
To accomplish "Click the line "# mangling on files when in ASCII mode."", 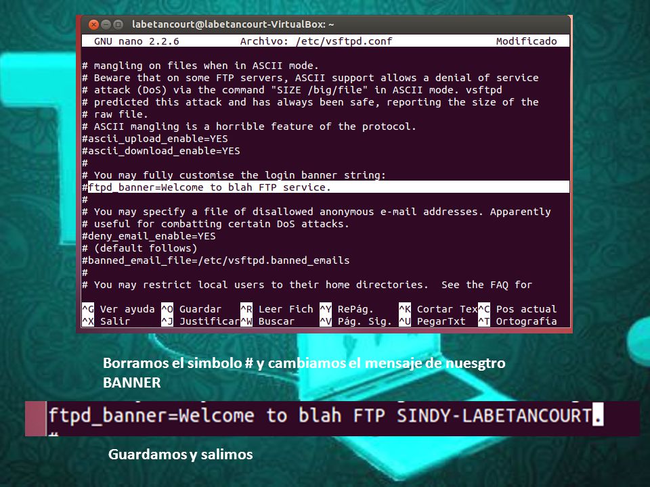I will point(200,66).
